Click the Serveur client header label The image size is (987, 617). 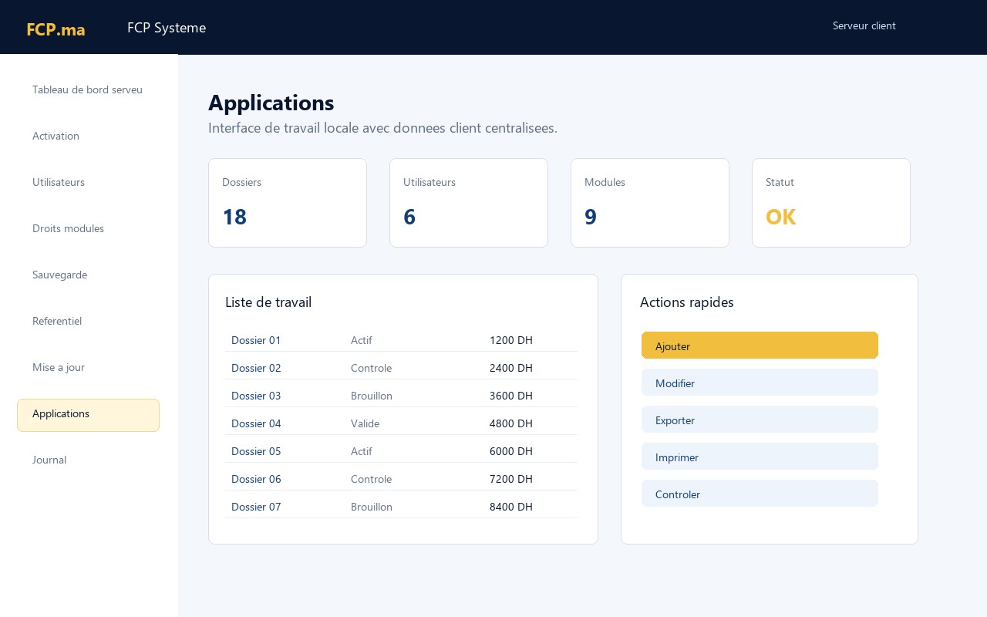(x=864, y=26)
